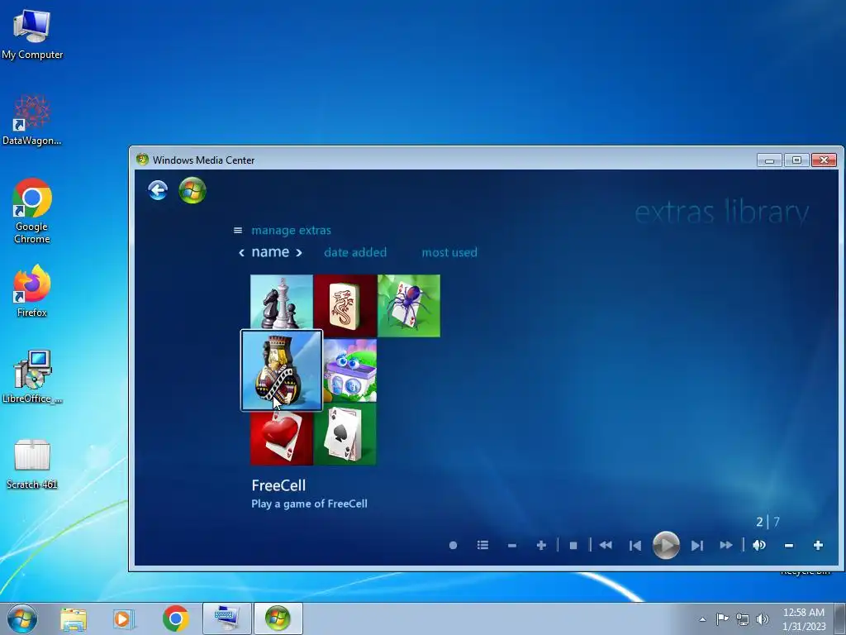The height and width of the screenshot is (635, 846).
Task: Click channel up plus in transport bar
Action: click(541, 546)
